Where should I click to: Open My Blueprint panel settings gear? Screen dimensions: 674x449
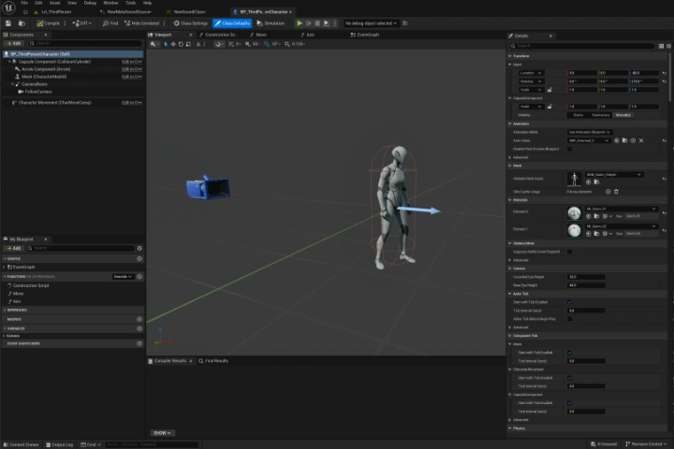click(139, 248)
